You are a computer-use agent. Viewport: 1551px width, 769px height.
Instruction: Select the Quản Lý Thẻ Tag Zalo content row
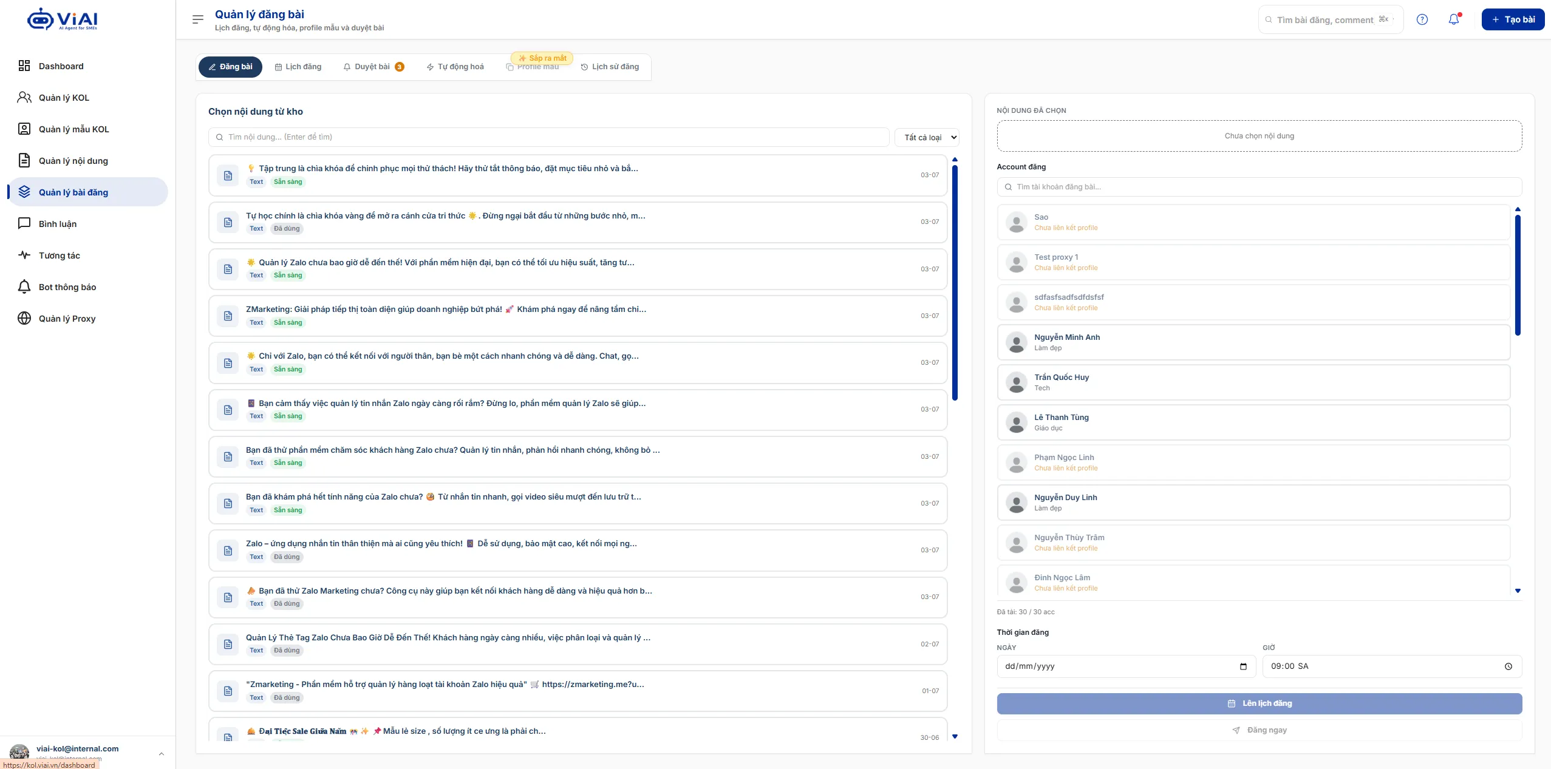578,644
